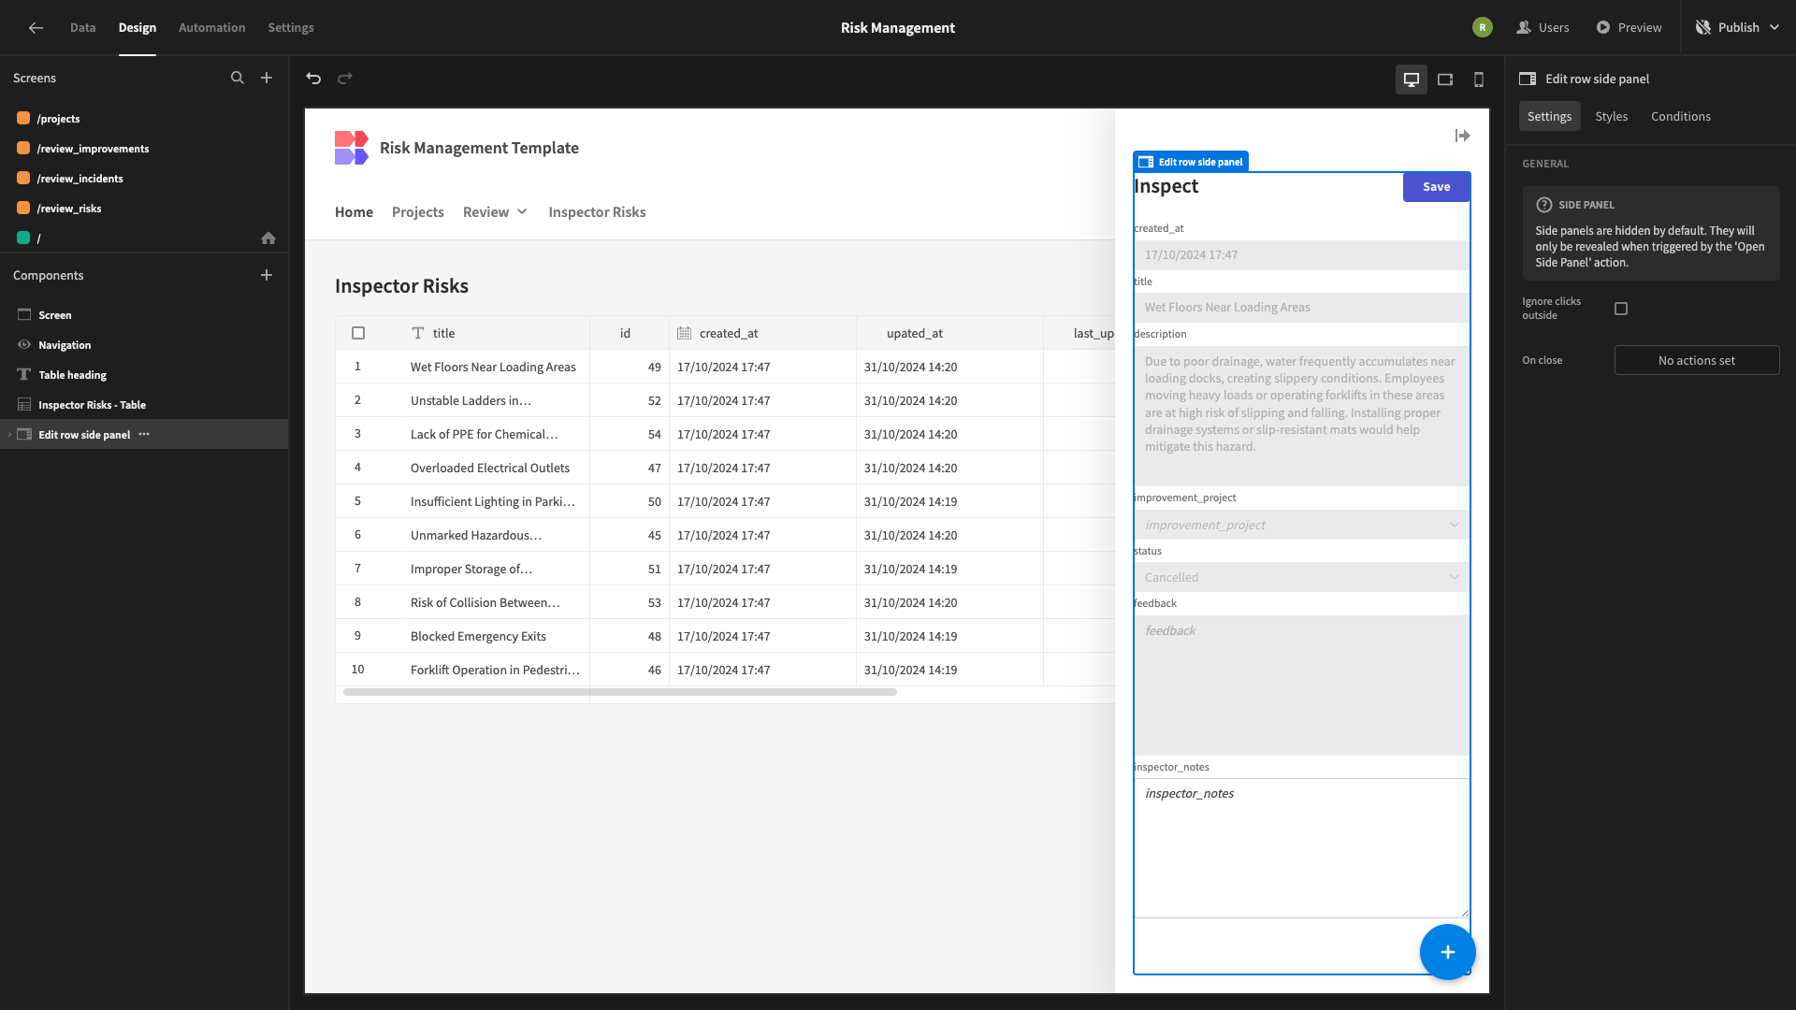Open the Users button
This screenshot has height=1010, width=1796.
(1543, 28)
